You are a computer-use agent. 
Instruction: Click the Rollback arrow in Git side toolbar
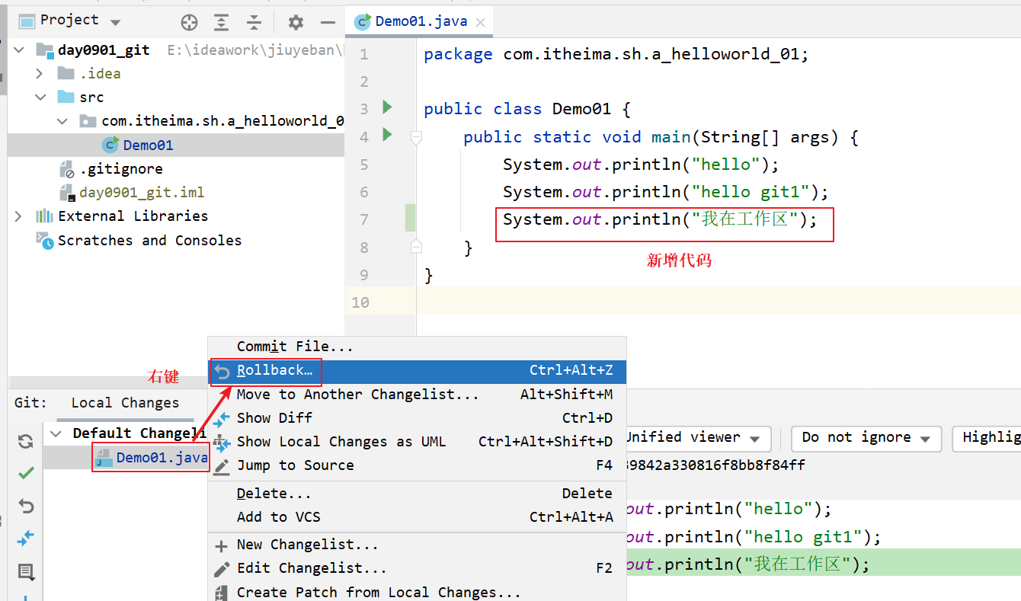pos(26,506)
